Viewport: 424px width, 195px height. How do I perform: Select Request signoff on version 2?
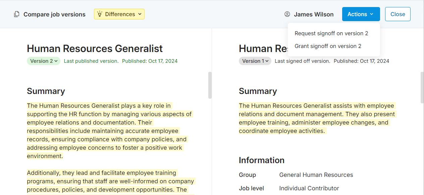tap(331, 33)
